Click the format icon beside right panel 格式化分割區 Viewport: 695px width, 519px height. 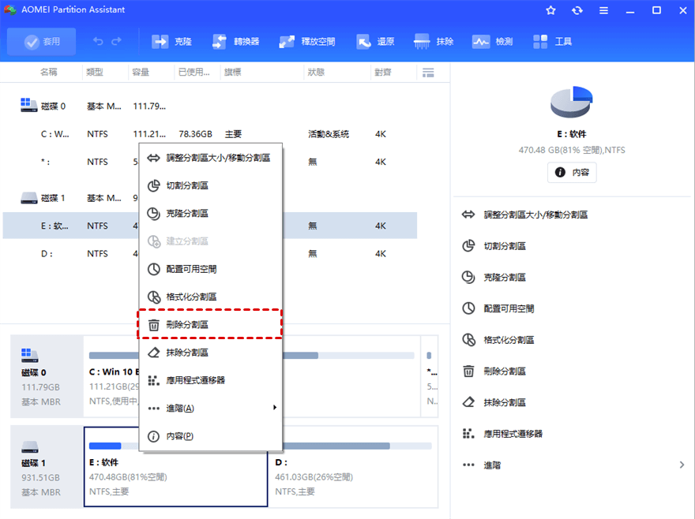click(468, 340)
